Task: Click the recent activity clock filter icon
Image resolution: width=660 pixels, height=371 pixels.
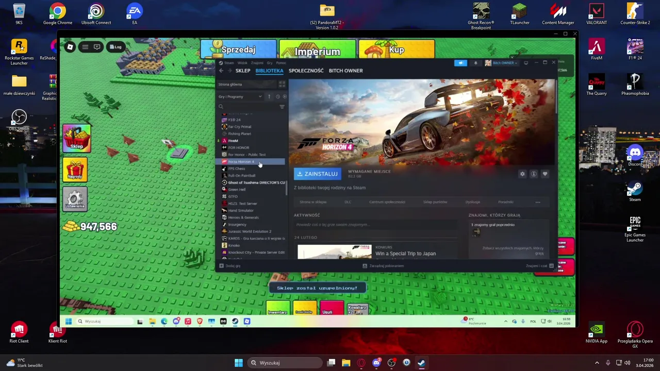Action: [x=277, y=96]
